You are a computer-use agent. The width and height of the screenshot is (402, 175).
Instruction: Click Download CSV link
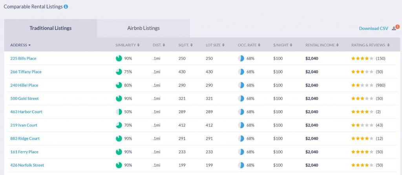click(x=373, y=29)
